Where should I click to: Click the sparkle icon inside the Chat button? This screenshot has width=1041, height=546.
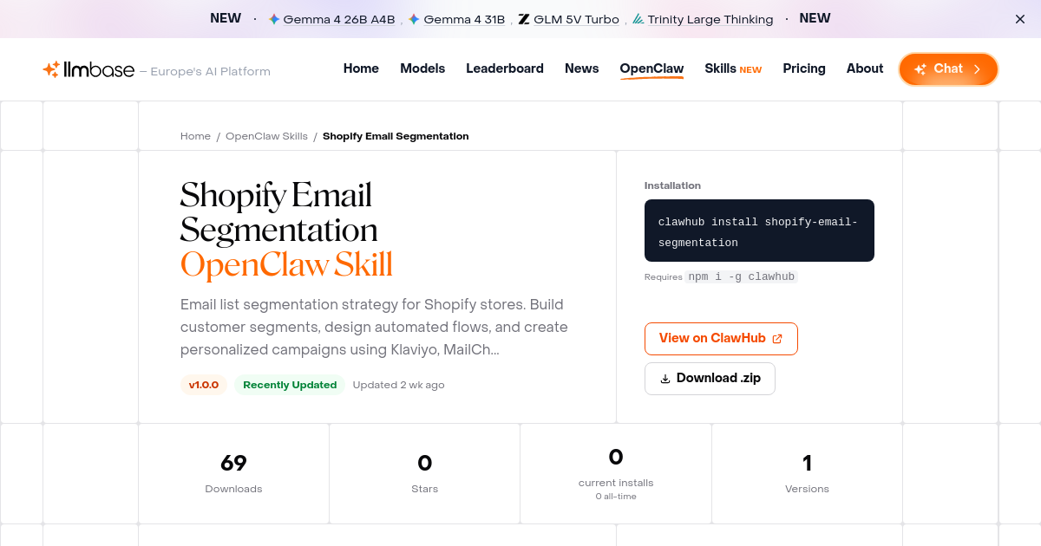921,68
